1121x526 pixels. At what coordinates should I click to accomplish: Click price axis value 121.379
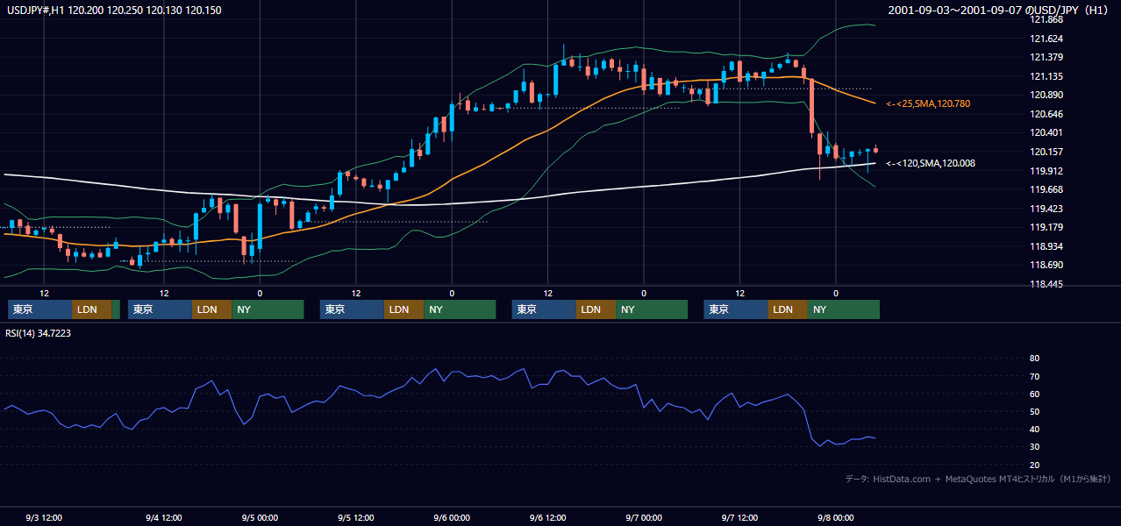point(1046,57)
